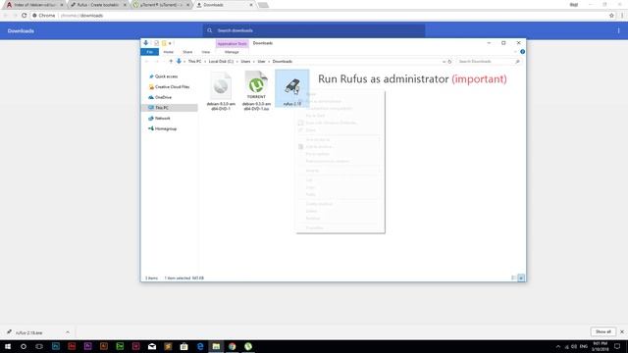Open the View ribbon tab

click(x=205, y=52)
